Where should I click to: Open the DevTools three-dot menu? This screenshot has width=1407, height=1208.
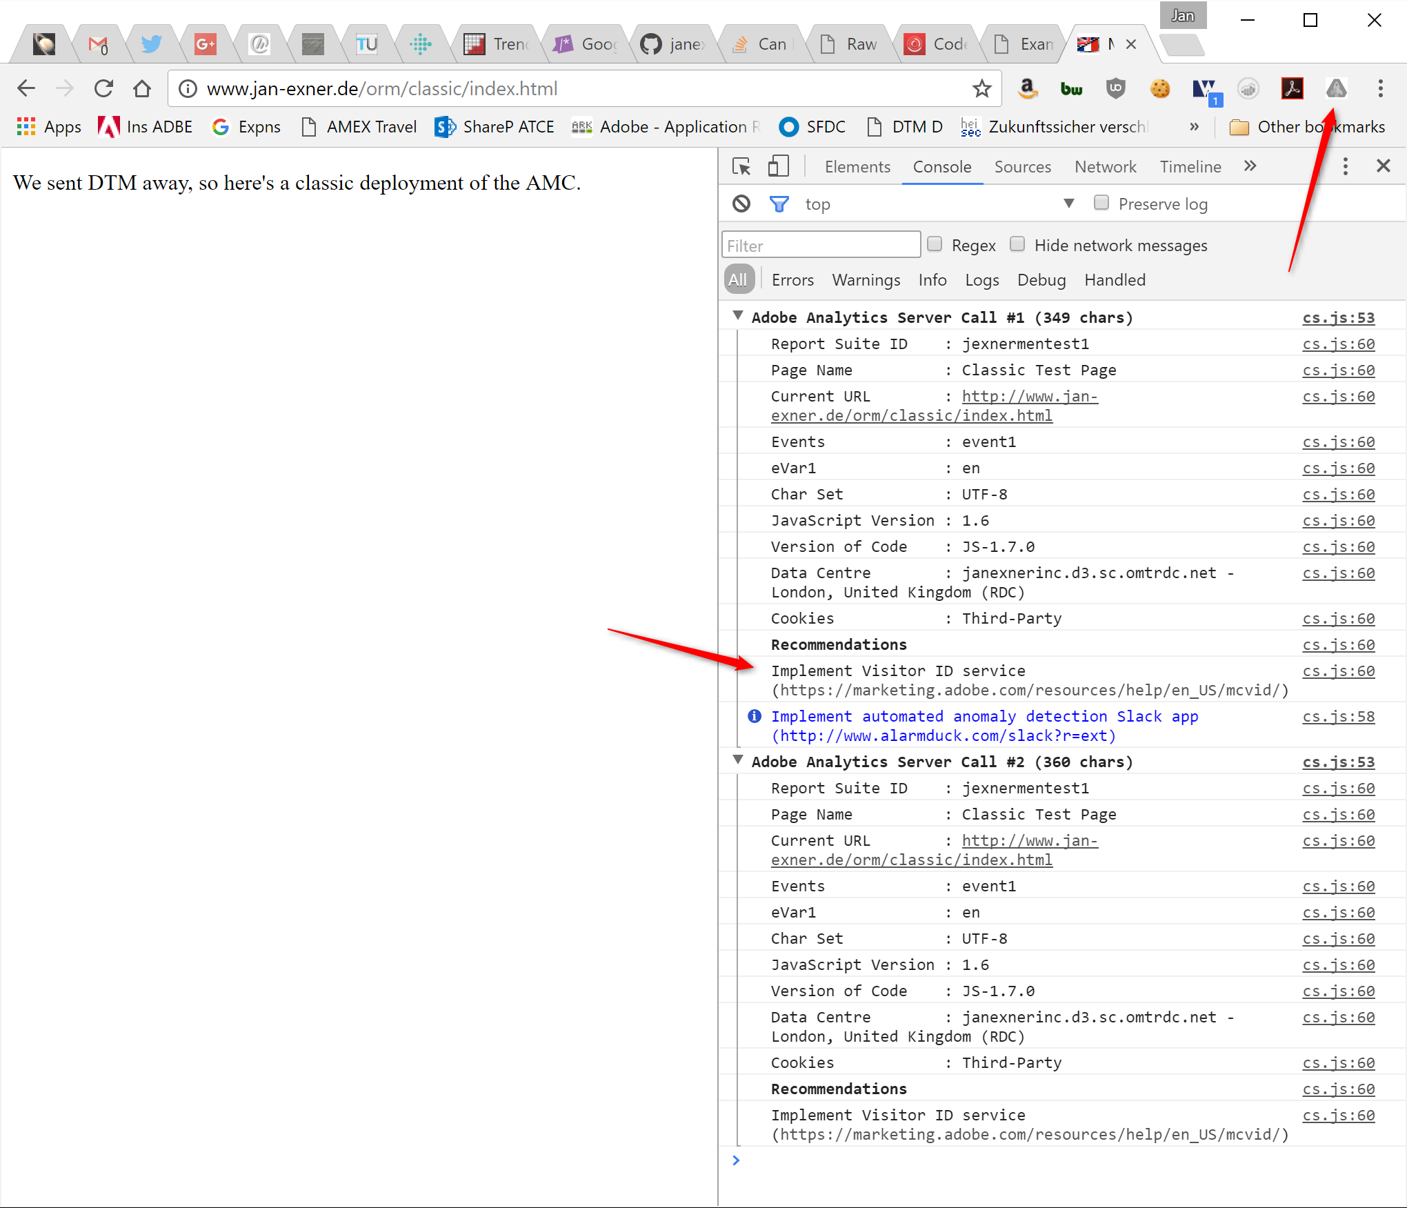(x=1345, y=166)
